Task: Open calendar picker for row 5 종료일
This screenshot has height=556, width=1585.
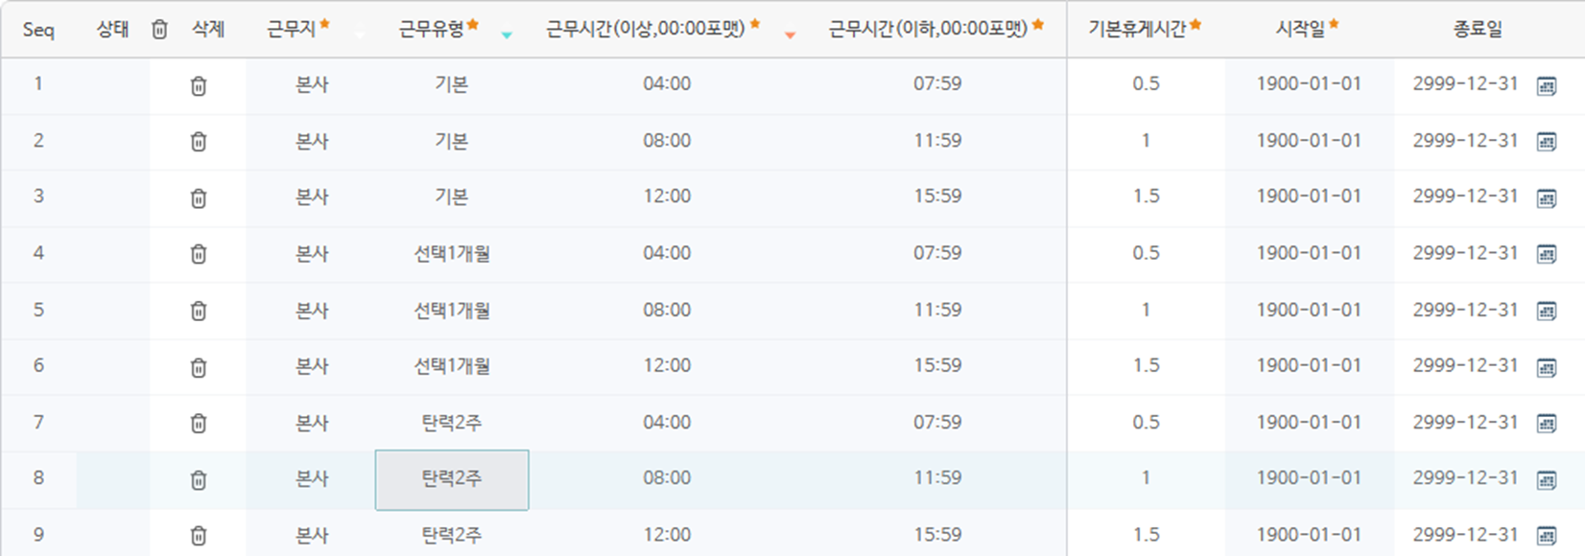Action: (x=1546, y=312)
